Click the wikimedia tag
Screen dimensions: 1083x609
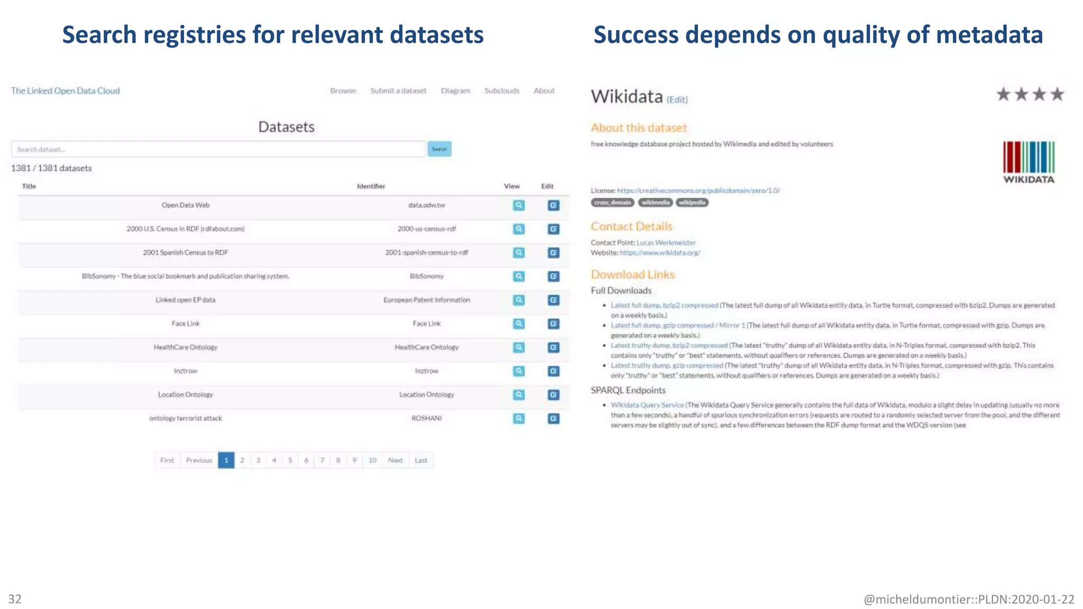click(655, 202)
